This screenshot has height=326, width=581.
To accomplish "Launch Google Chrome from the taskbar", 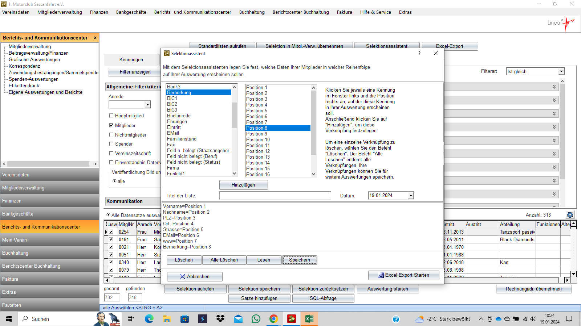I will click(x=273, y=319).
